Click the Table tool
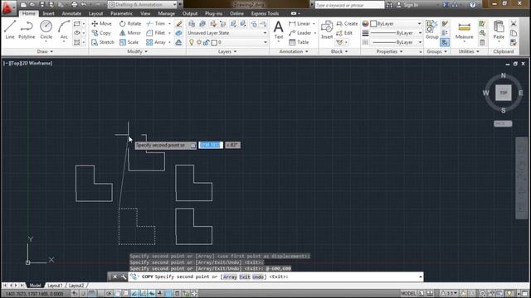 tap(299, 42)
